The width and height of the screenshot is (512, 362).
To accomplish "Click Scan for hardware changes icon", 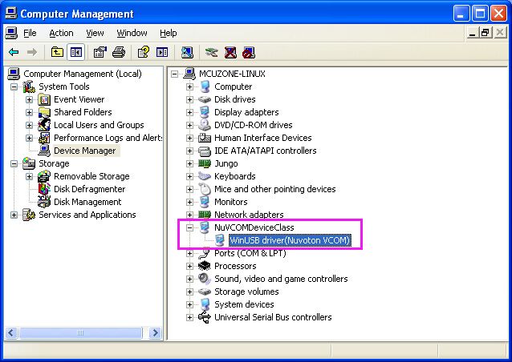I will click(x=187, y=52).
